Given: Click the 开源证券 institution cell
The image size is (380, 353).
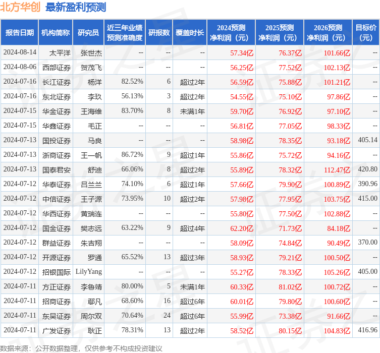Looking at the screenshot, I should click(57, 258).
